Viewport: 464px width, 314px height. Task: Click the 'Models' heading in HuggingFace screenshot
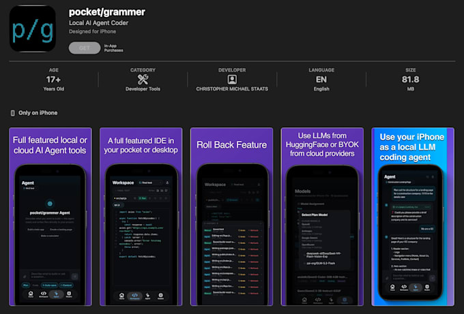(303, 191)
